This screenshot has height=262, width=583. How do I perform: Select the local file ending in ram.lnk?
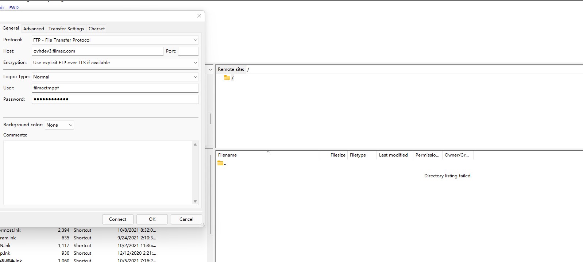(8, 238)
